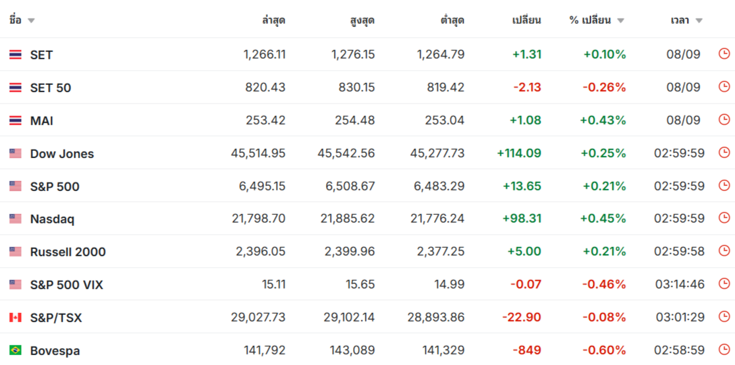Click the clock icon in Nasdaq row
Image resolution: width=735 pixels, height=365 pixels.
(x=724, y=218)
